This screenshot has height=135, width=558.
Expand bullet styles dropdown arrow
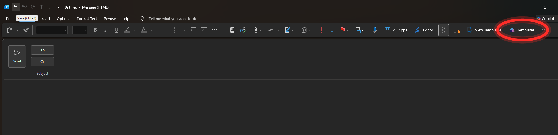click(x=168, y=30)
